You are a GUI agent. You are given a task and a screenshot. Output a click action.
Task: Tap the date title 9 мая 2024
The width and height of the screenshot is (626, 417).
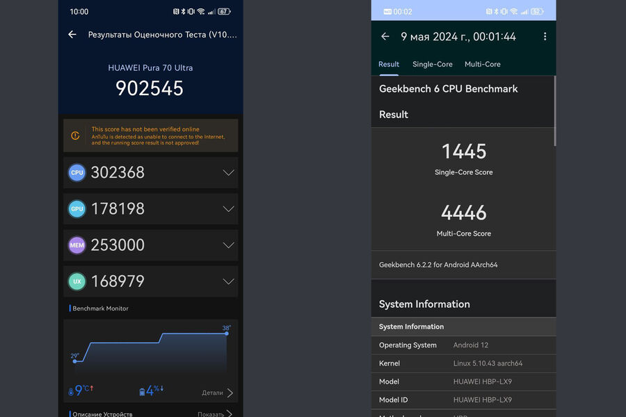pyautogui.click(x=458, y=37)
